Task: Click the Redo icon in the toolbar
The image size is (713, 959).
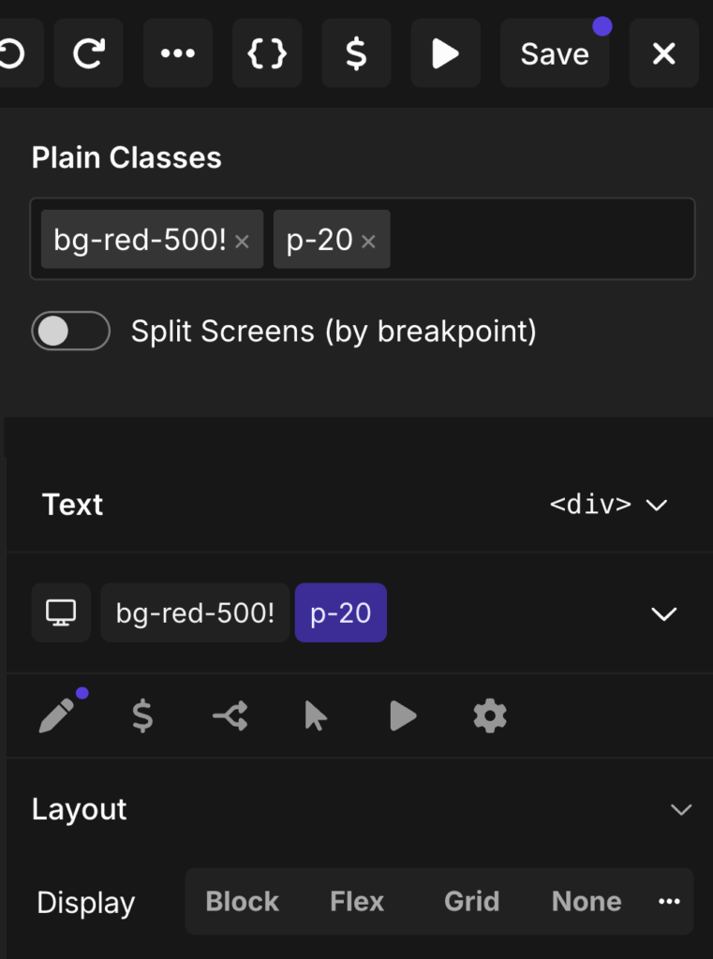Action: coord(88,53)
